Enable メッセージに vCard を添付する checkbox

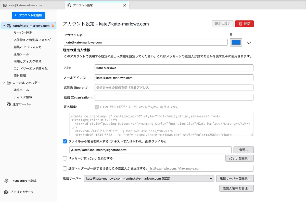coord(65,158)
